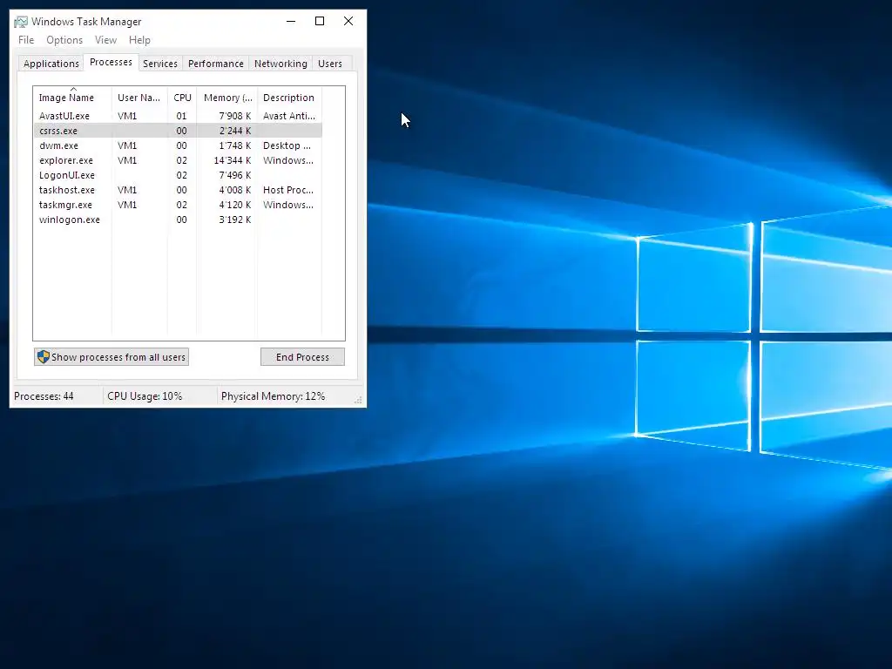Click the 7'496 K memory value
Screen dimensions: 892x669
[x=235, y=175]
